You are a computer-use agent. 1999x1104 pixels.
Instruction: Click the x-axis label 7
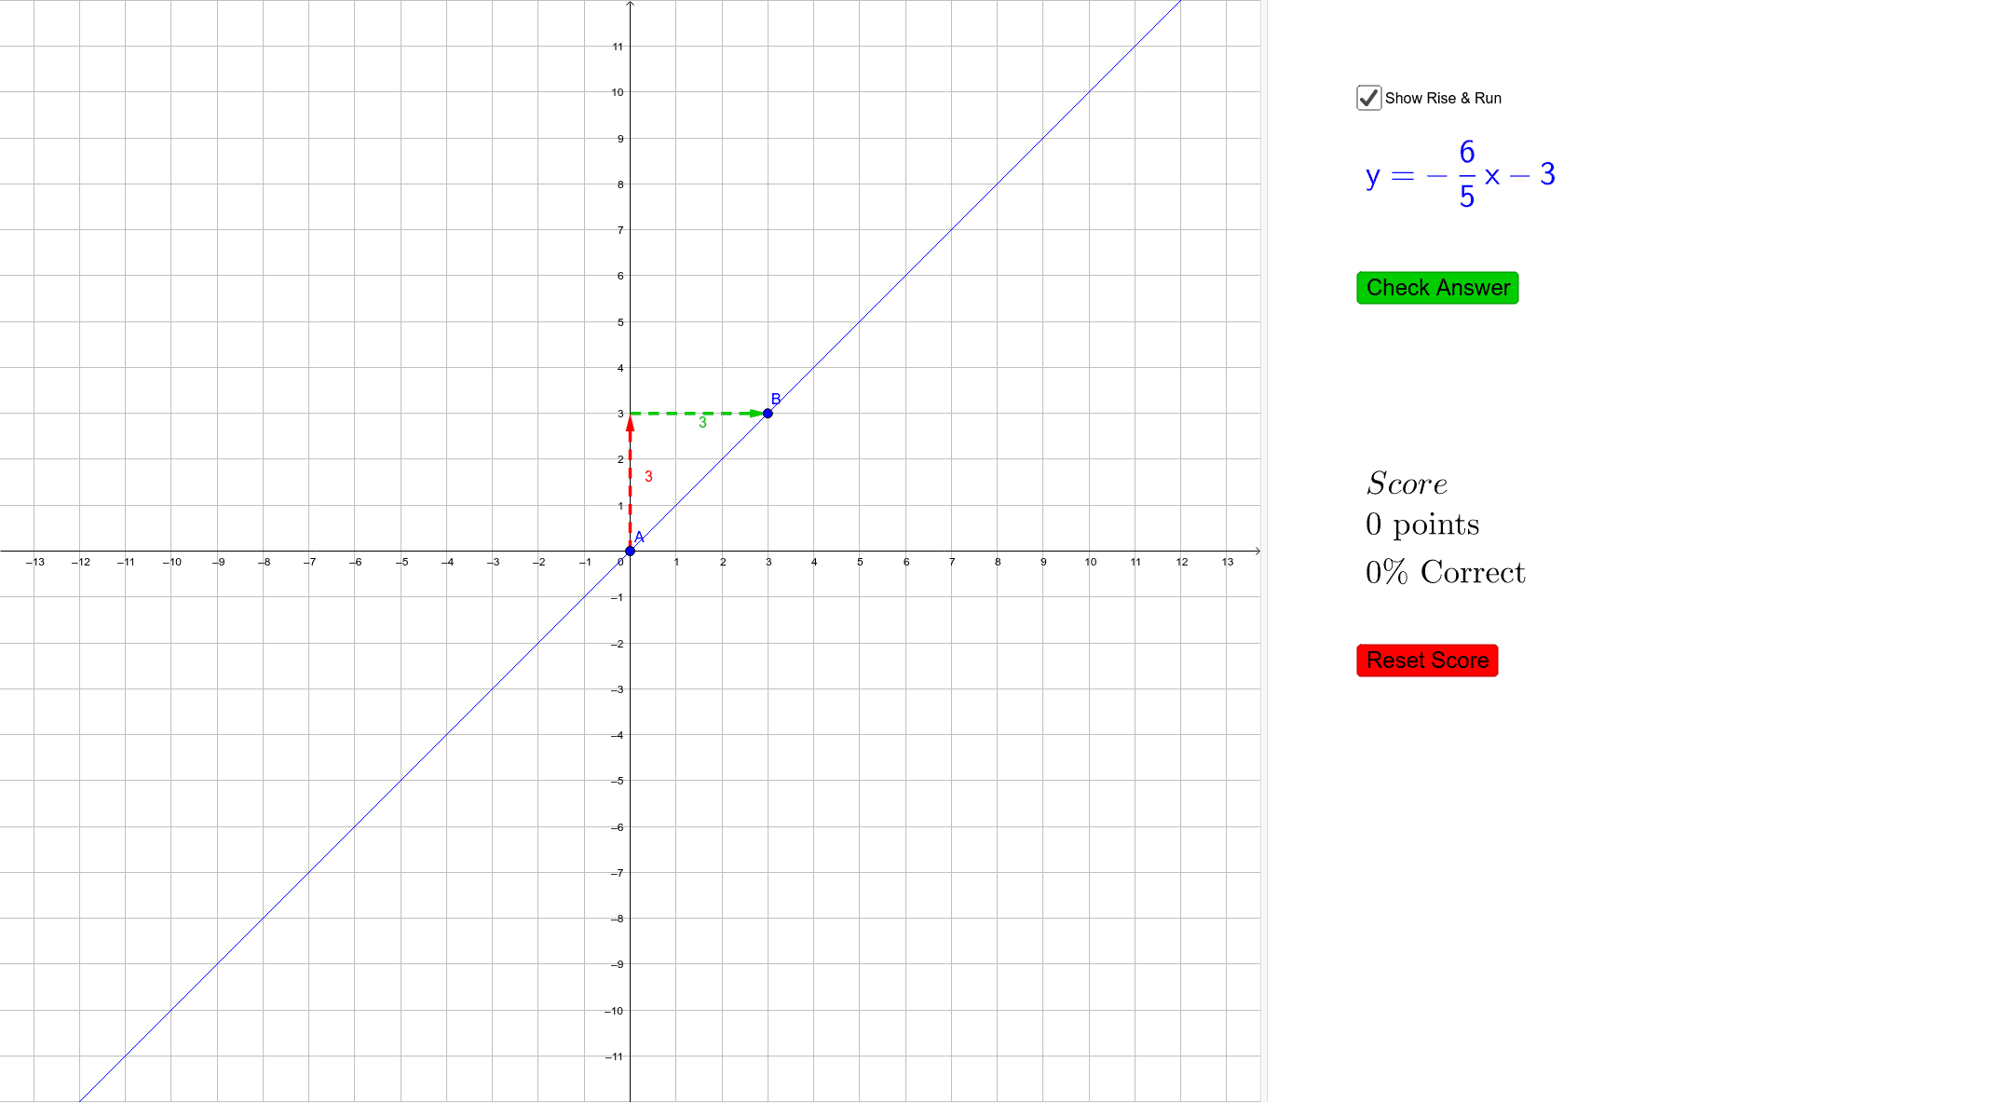coord(952,562)
